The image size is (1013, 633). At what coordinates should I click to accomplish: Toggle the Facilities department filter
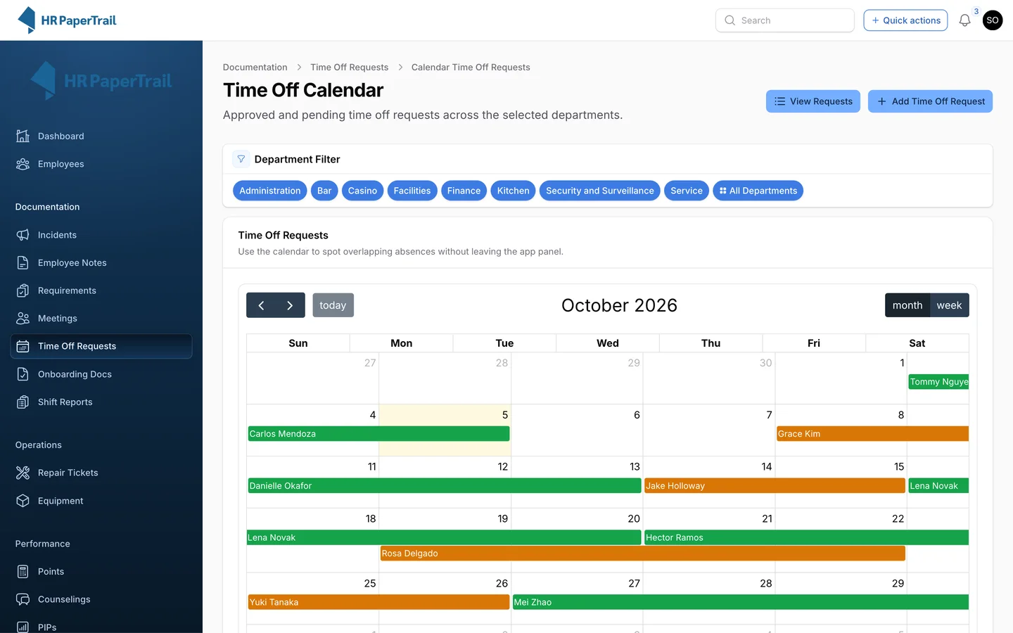(412, 191)
